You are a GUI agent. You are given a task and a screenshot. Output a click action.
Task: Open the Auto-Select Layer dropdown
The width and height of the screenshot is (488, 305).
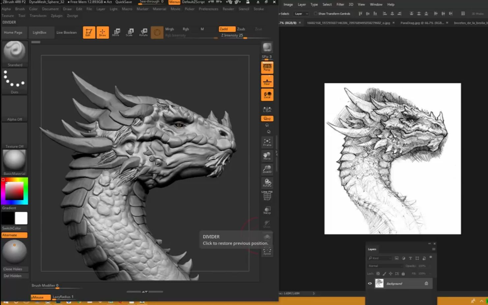(x=301, y=14)
